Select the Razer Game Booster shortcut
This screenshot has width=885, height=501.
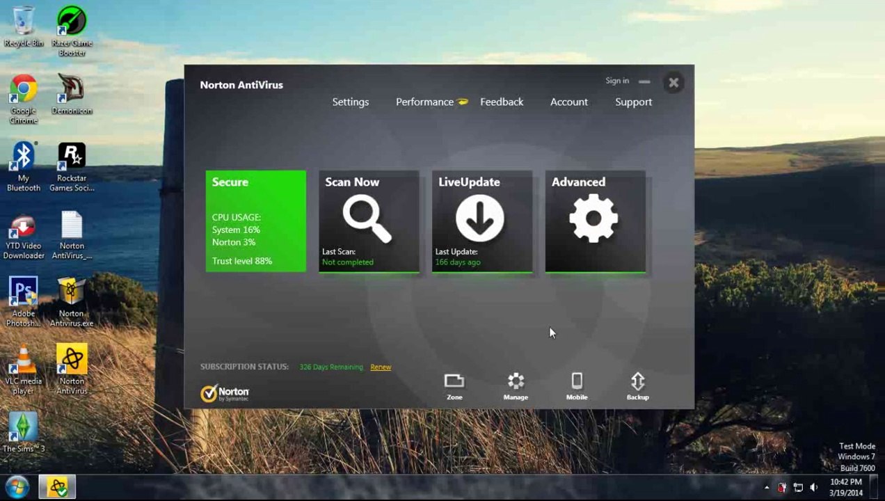pos(72,32)
